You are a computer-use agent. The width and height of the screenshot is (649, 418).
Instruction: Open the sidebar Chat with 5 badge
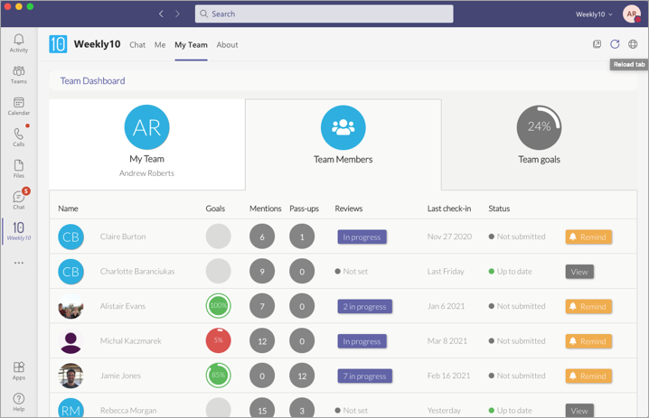19,200
